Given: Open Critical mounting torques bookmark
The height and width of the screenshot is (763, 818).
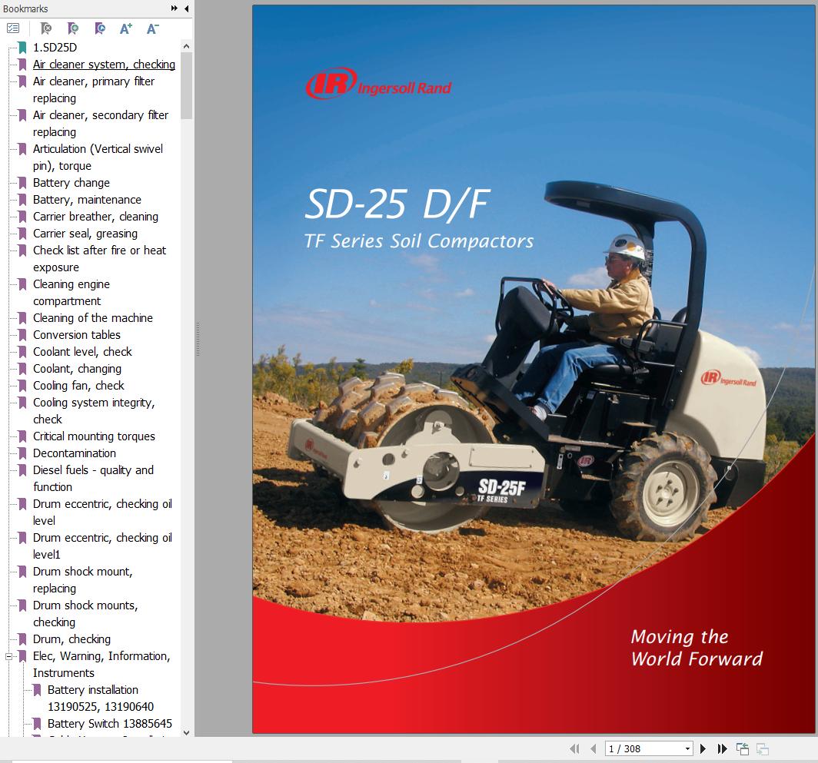Looking at the screenshot, I should pyautogui.click(x=94, y=436).
